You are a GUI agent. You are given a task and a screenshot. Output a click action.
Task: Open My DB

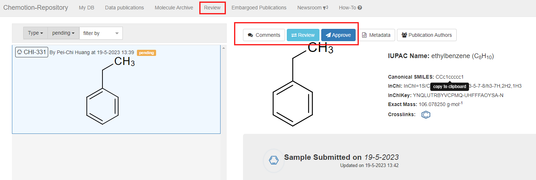pyautogui.click(x=87, y=8)
